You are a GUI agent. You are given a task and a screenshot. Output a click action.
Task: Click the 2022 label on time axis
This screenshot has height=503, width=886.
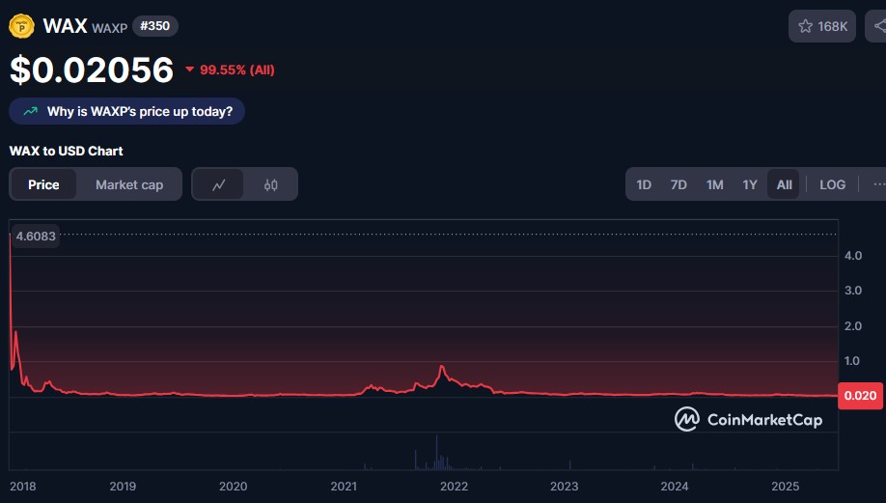coord(454,486)
